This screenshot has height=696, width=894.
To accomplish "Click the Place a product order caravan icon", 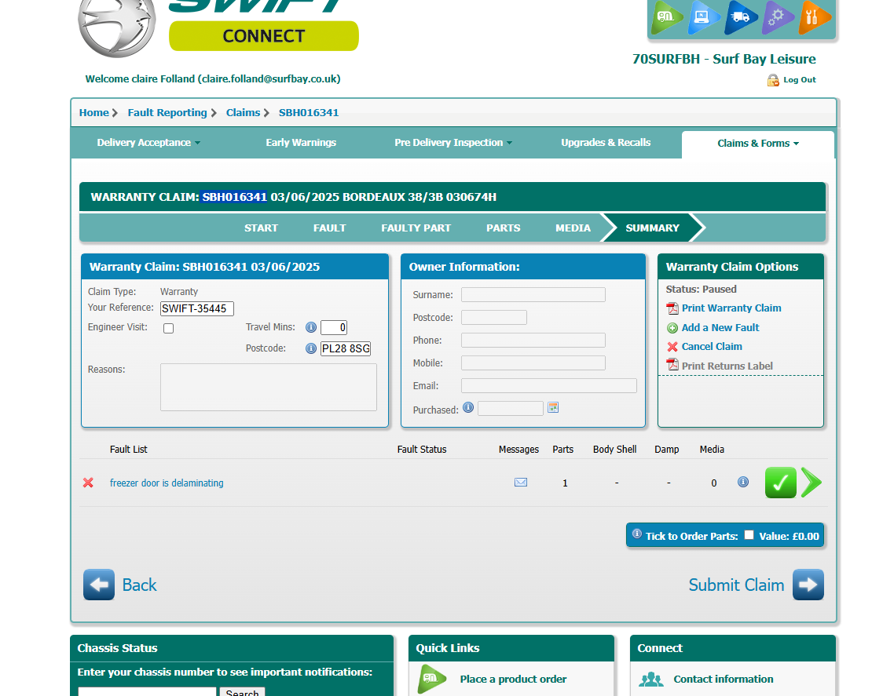I will [431, 679].
